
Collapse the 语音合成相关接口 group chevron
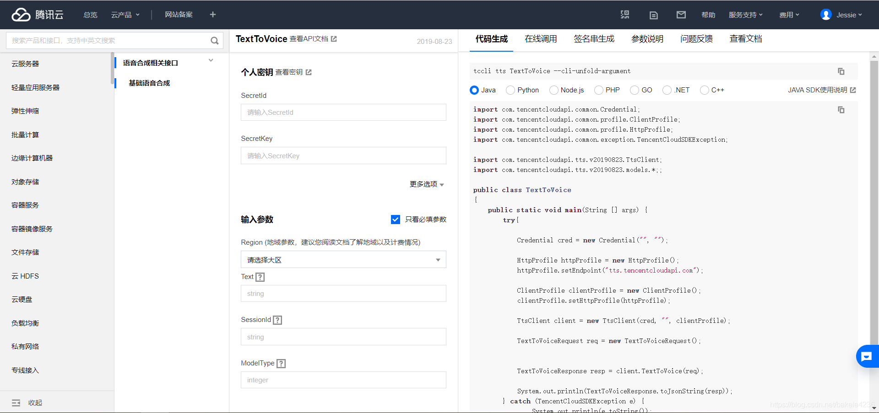[211, 60]
